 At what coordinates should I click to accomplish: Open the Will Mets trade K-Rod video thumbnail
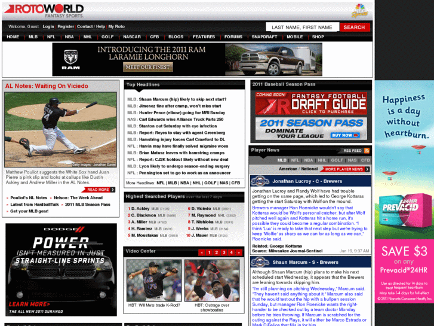(x=154, y=281)
